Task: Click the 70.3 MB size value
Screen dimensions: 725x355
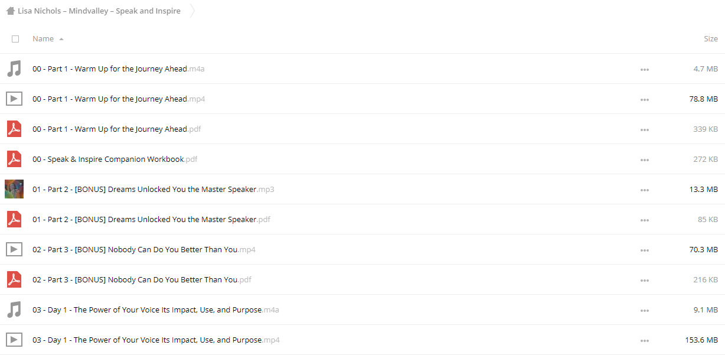Action: 704,250
